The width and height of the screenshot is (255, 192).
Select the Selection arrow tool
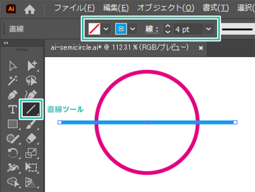pyautogui.click(x=13, y=66)
